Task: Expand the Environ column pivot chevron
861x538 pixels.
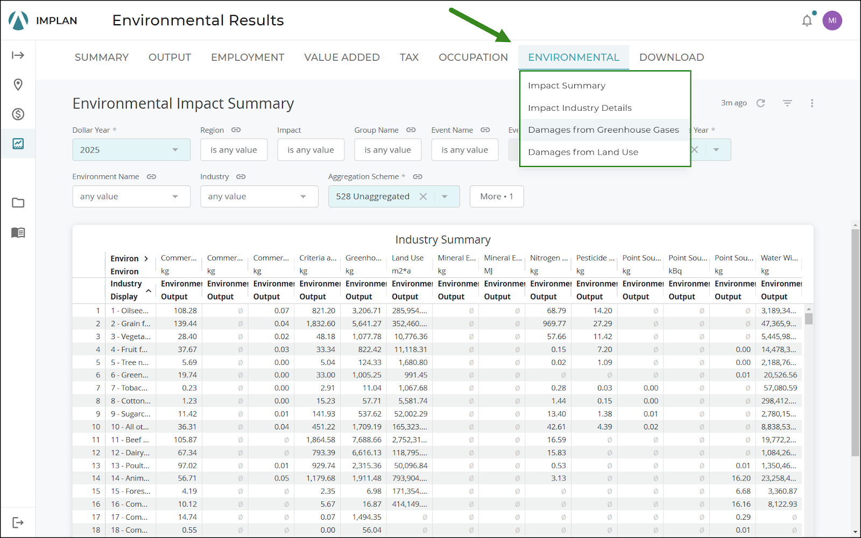Action: coord(146,259)
